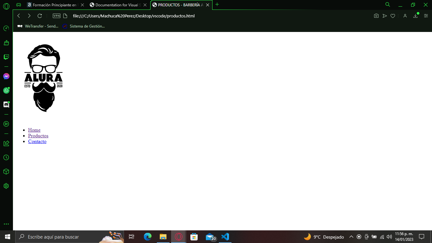432x243 pixels.
Task: View site info via the page icon
Action: point(65,16)
